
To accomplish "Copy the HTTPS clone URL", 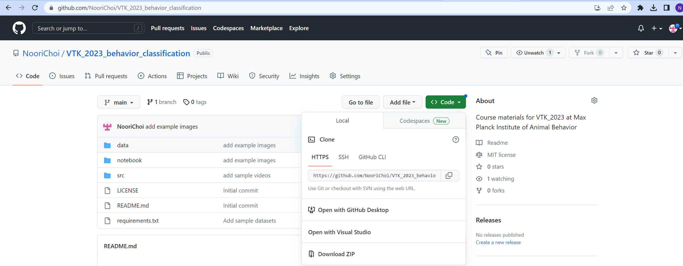I will pyautogui.click(x=449, y=175).
